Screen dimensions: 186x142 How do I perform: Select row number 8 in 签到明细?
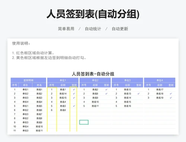[15, 118]
